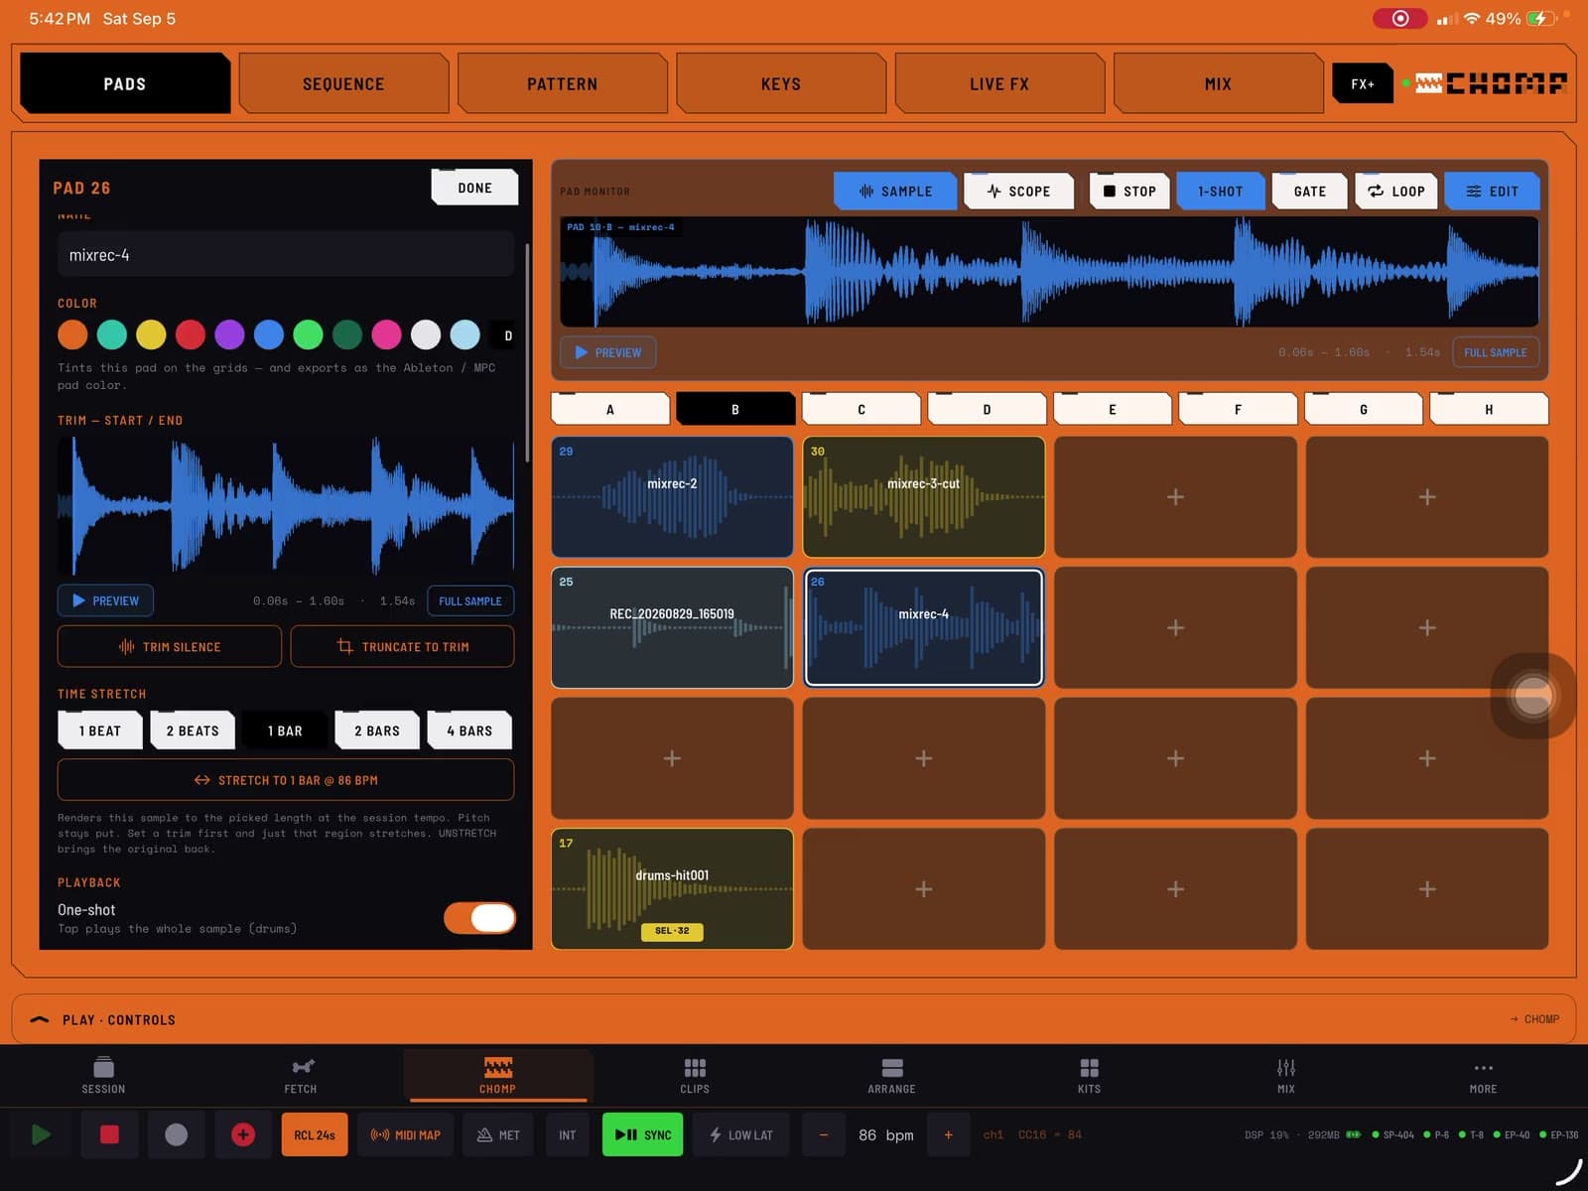Click FULL SAMPLE in the pad editor
Viewport: 1588px width, 1191px height.
[470, 600]
